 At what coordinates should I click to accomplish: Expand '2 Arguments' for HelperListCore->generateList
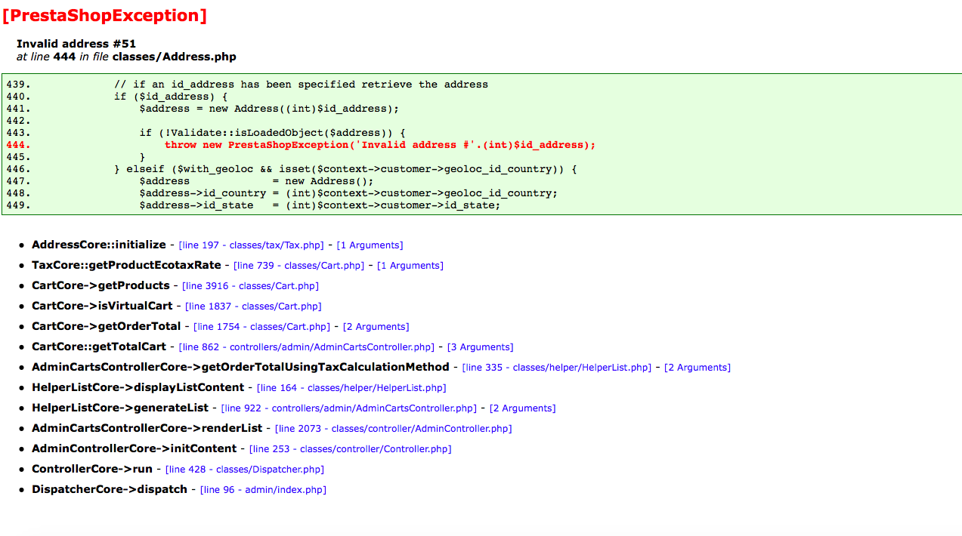(523, 408)
